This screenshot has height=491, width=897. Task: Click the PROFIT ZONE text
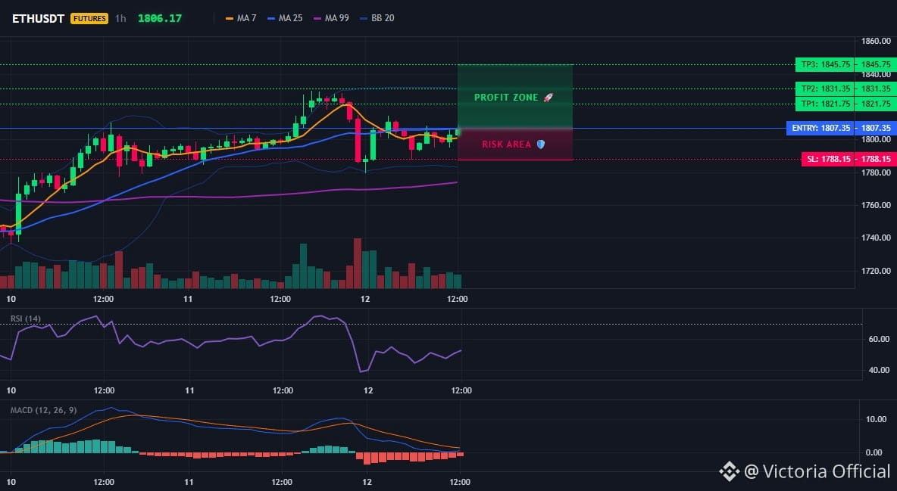click(x=506, y=98)
